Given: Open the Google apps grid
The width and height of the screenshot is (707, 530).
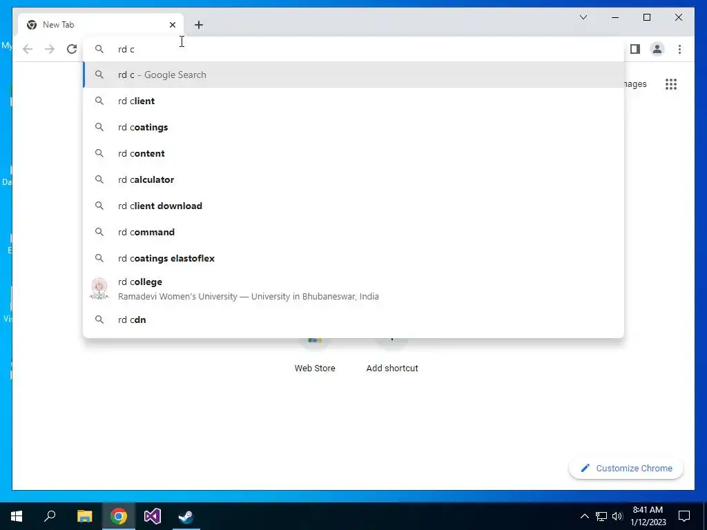Looking at the screenshot, I should 671,84.
